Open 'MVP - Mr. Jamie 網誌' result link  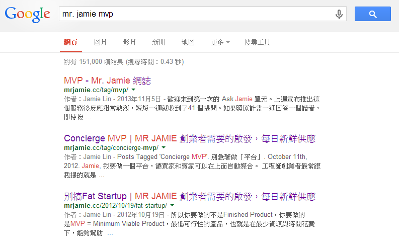pos(107,80)
